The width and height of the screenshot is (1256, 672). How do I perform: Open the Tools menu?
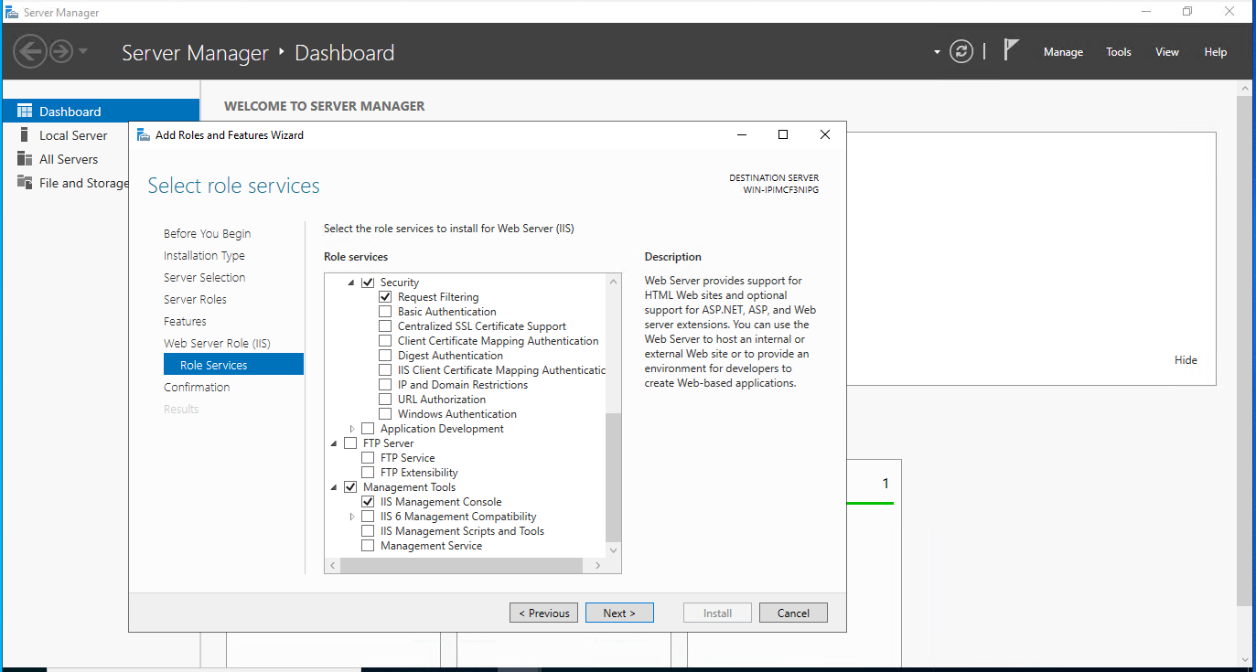[x=1119, y=52]
